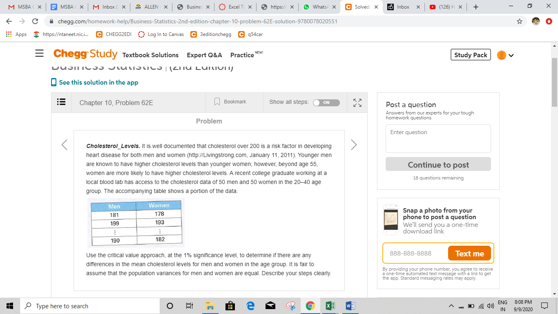The height and width of the screenshot is (314, 558).
Task: Open the hamburger navigation menu
Action: click(39, 54)
